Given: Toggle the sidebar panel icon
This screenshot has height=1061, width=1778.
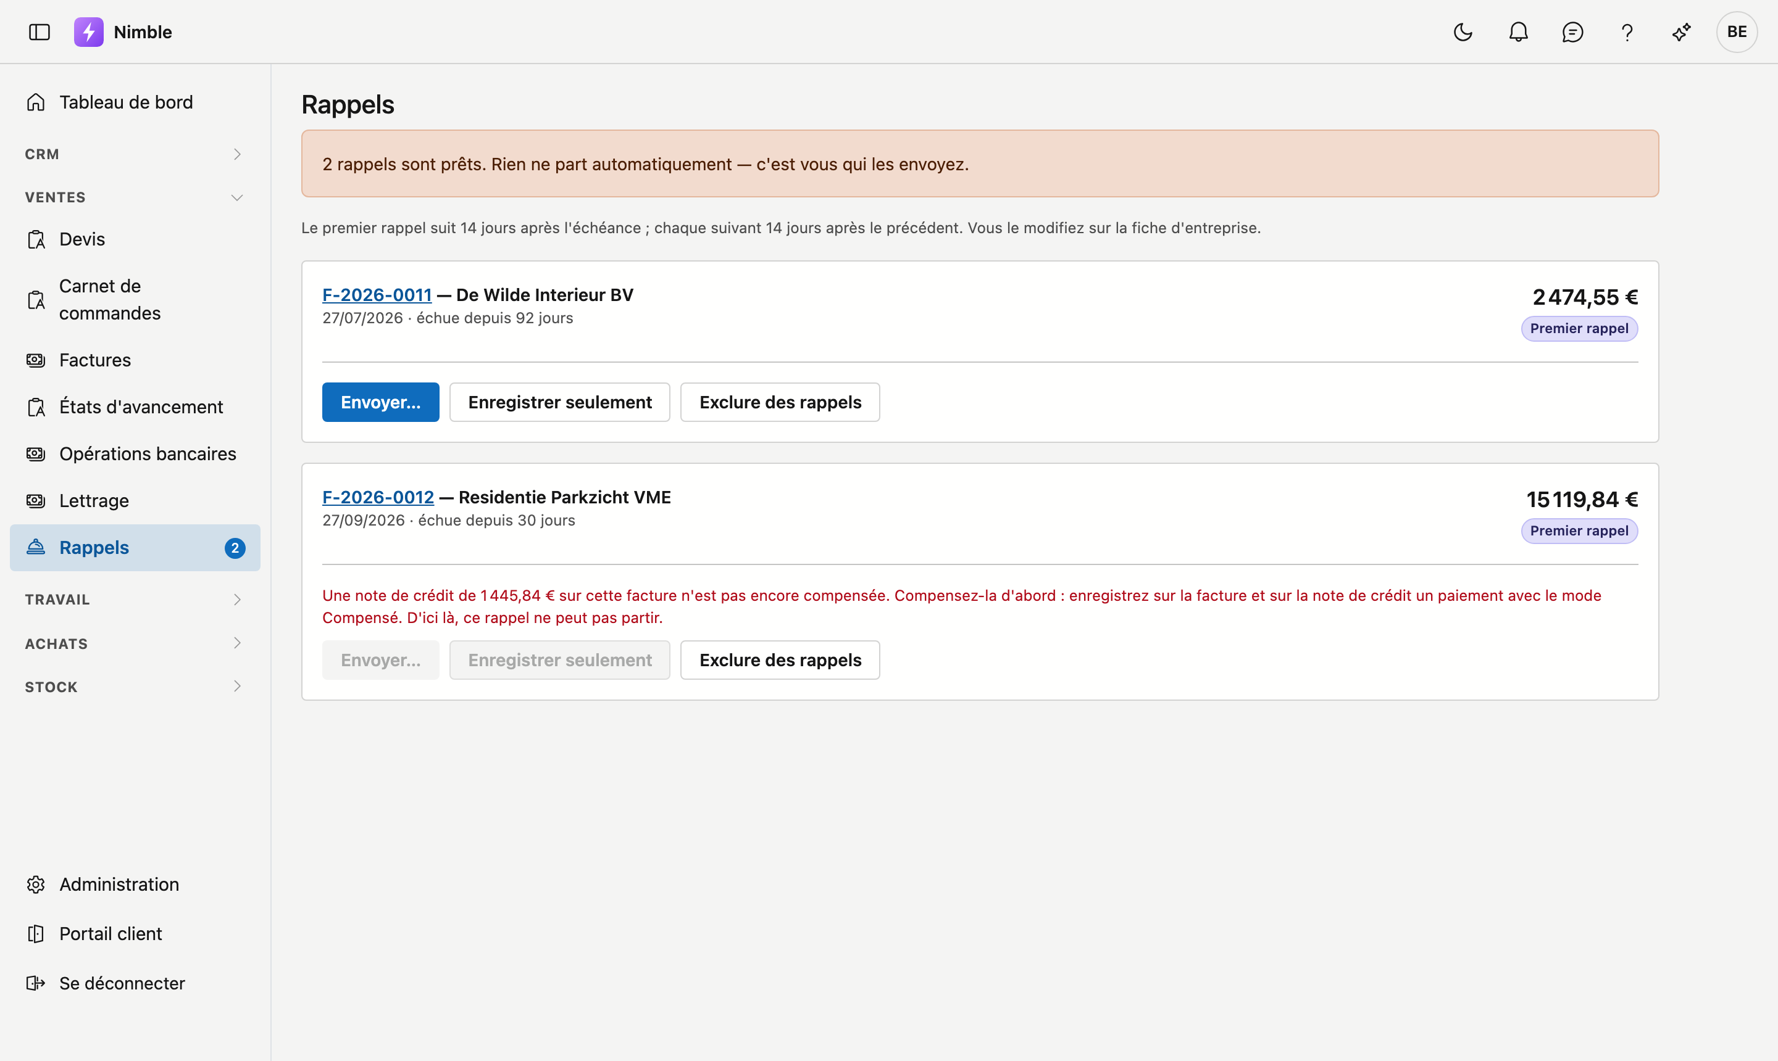Looking at the screenshot, I should [x=40, y=32].
